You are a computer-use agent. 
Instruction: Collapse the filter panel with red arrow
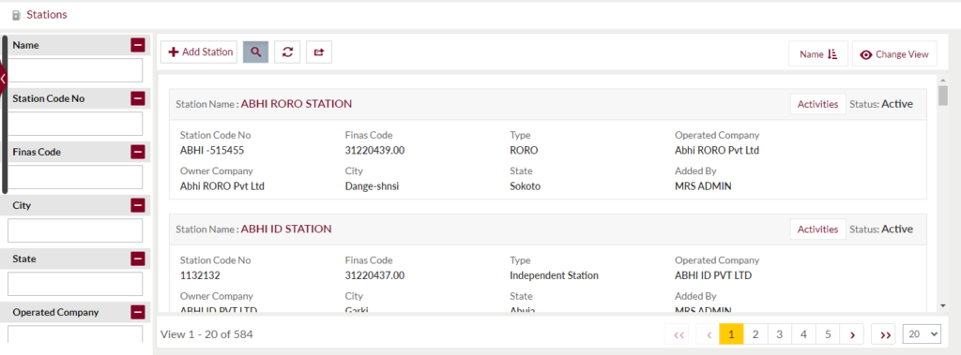tap(4, 79)
